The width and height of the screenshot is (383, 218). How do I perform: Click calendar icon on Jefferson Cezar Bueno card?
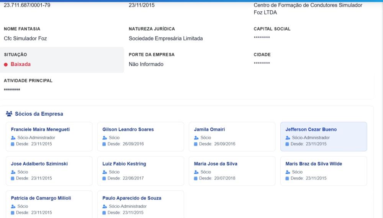pyautogui.click(x=287, y=144)
